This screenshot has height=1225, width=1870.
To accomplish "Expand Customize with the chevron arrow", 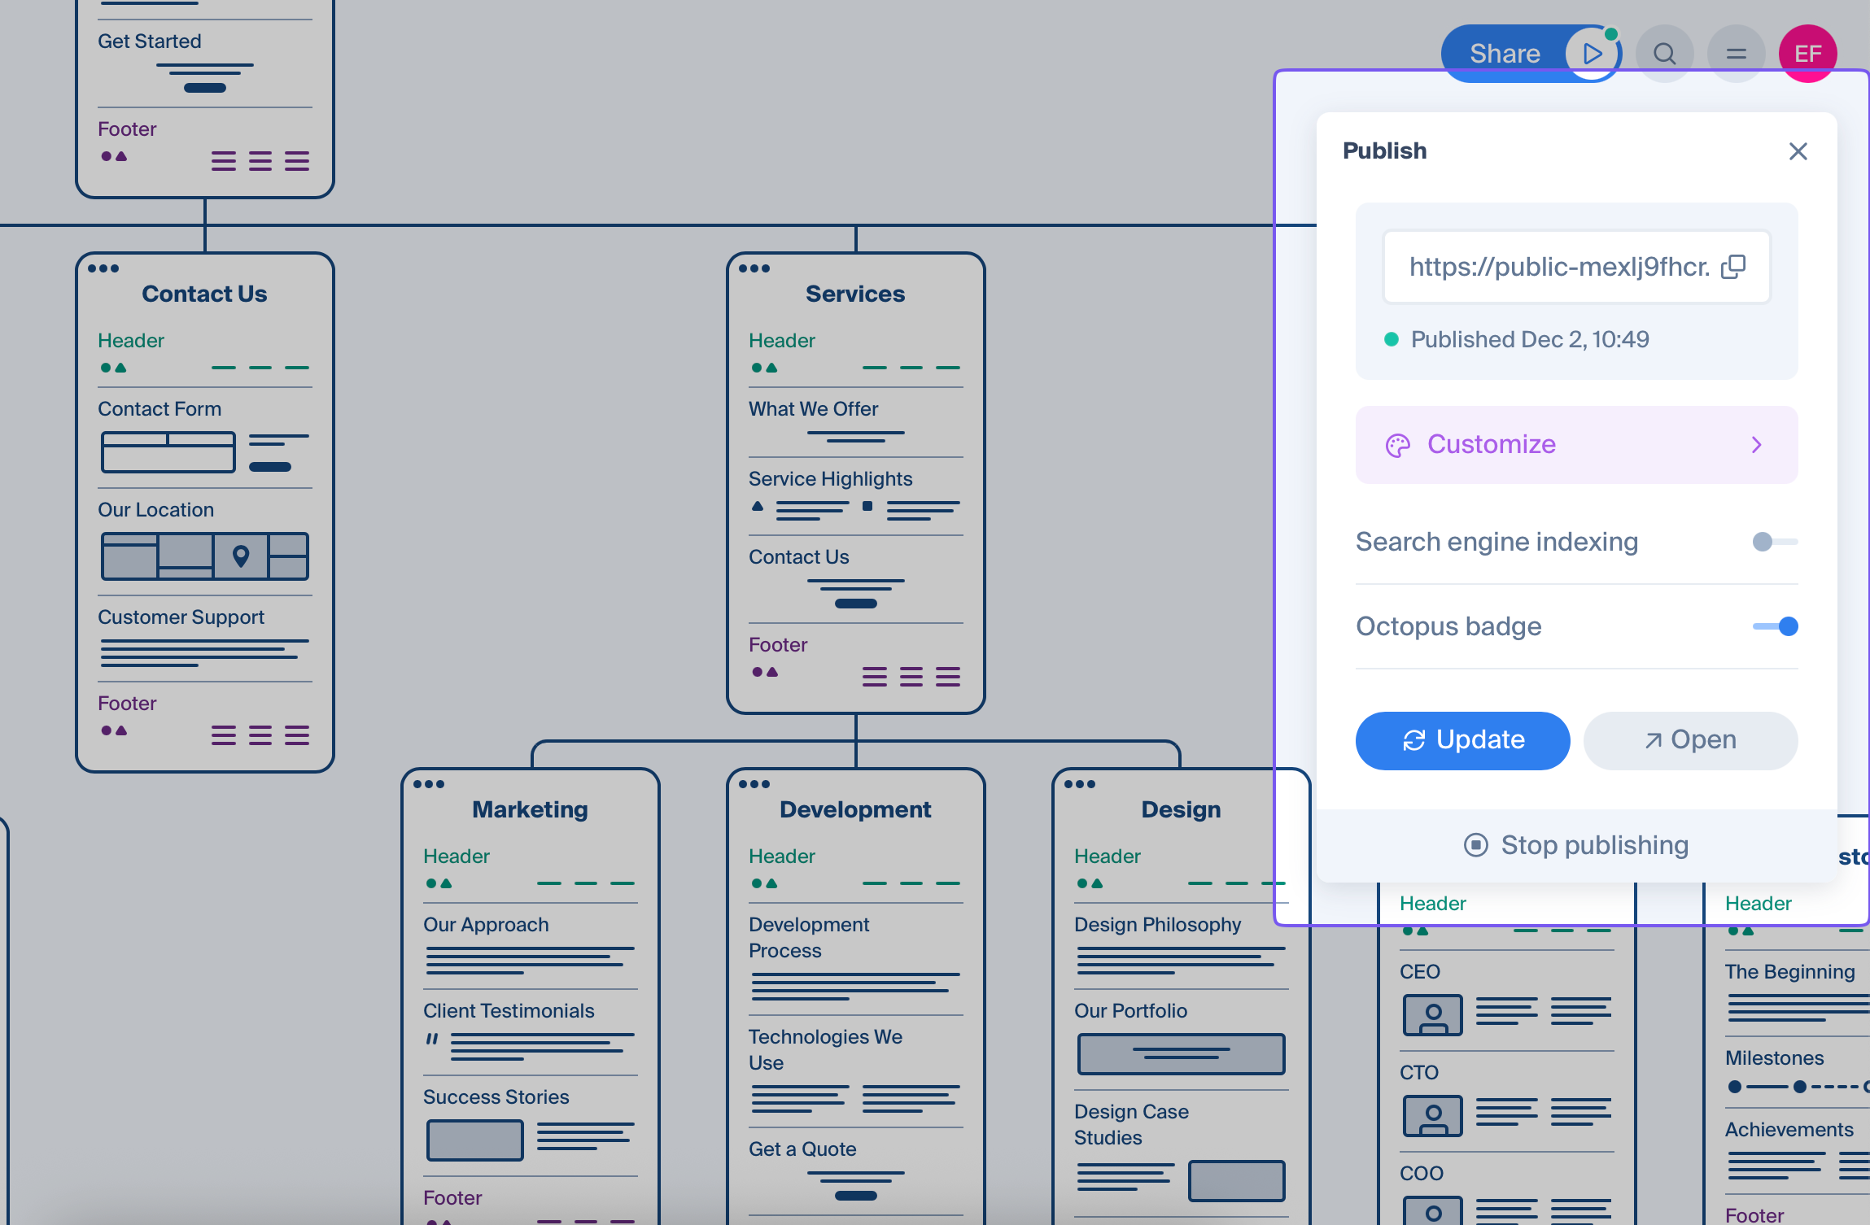I will pos(1756,445).
